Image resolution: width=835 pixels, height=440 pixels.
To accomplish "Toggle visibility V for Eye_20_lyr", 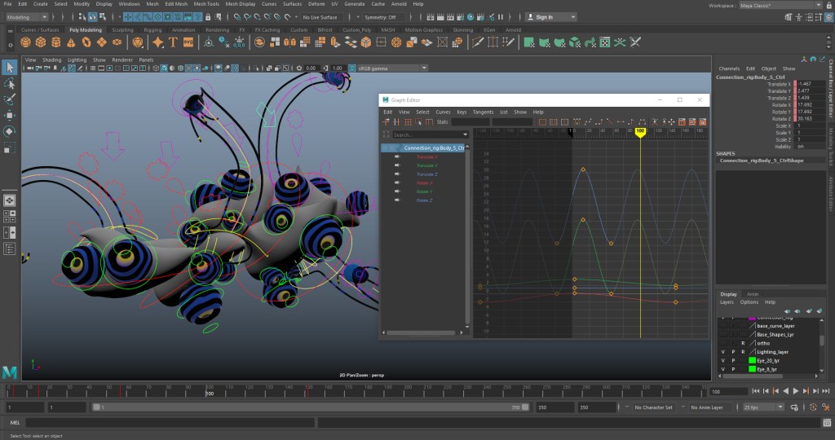I will [723, 361].
